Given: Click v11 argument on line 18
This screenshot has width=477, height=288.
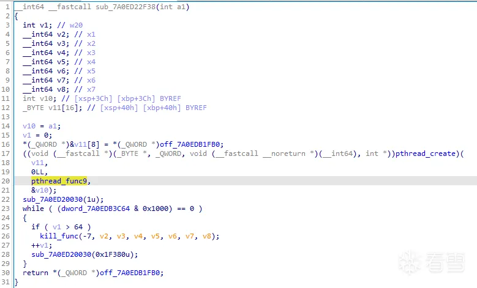Looking at the screenshot, I should tap(38, 163).
